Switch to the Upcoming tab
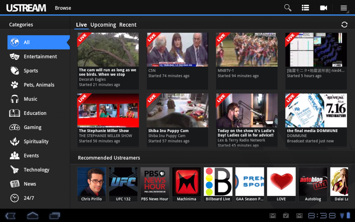 [103, 25]
